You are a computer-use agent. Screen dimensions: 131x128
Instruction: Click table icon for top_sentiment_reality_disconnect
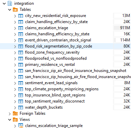coord(21,101)
